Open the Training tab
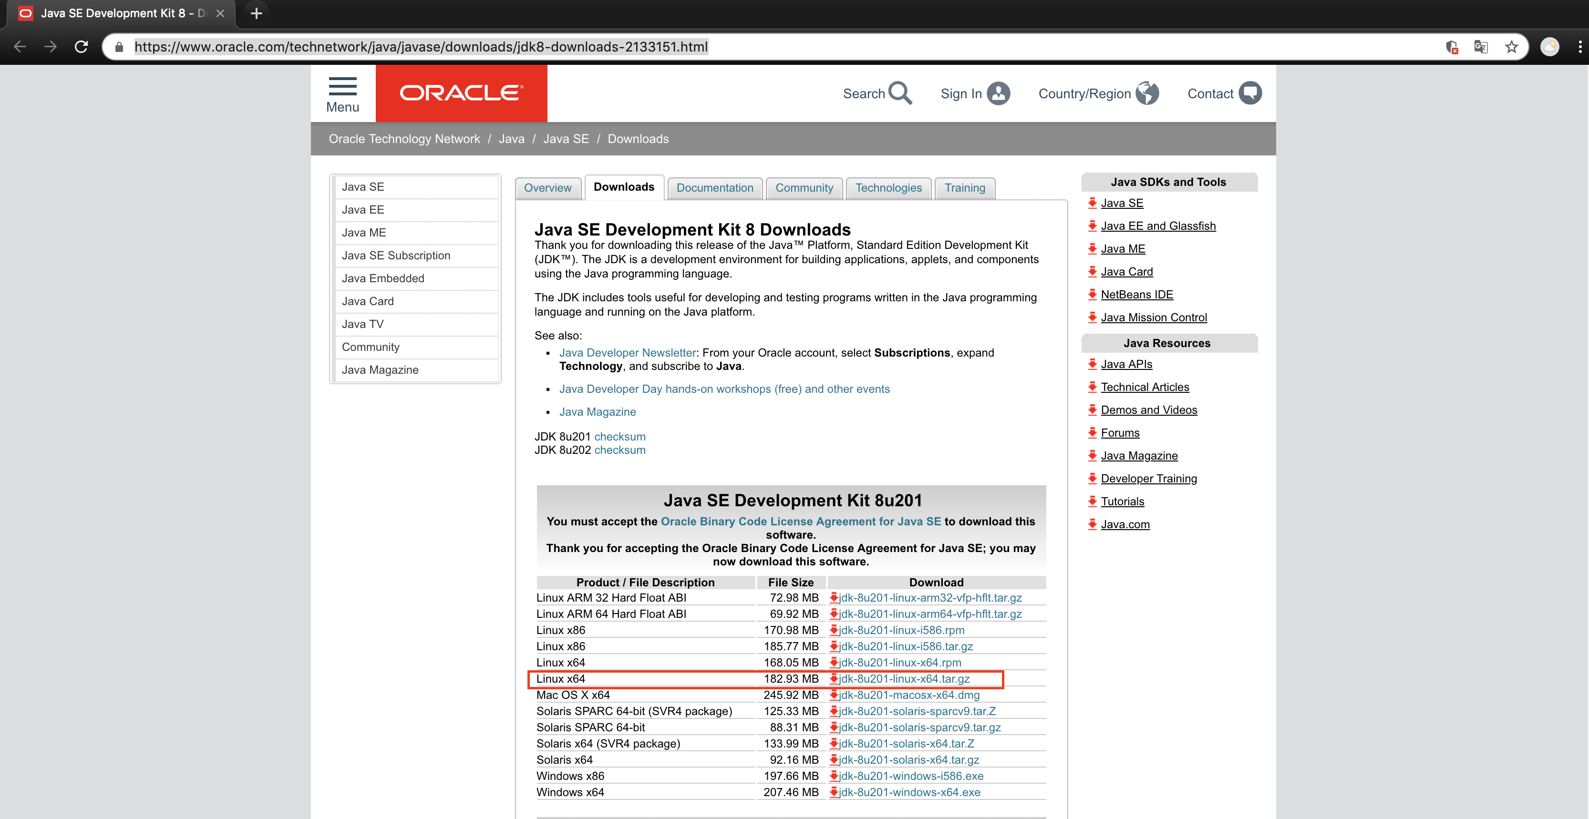Viewport: 1589px width, 819px height. coord(965,187)
